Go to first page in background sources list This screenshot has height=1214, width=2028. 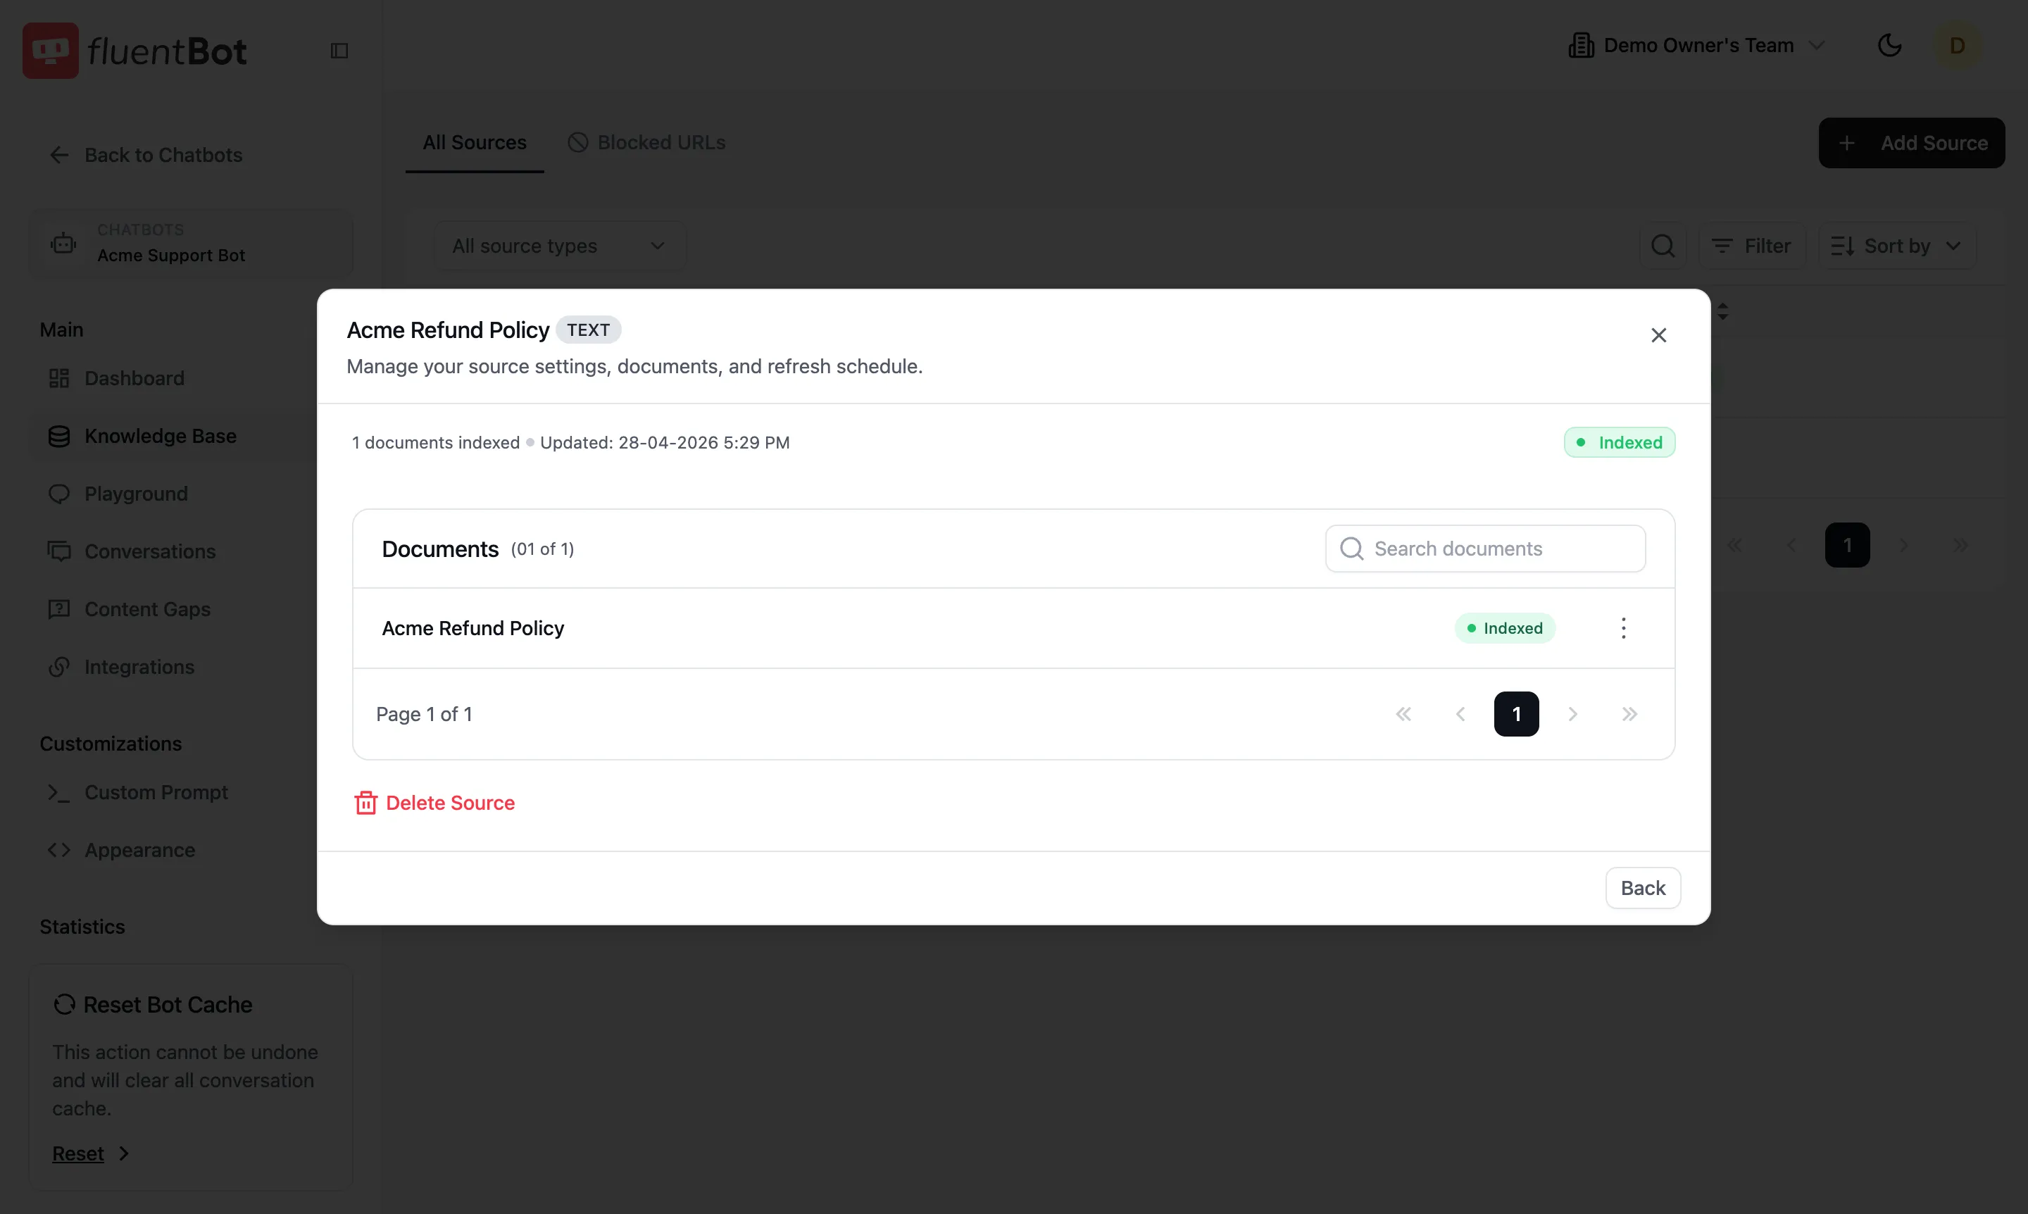click(x=1734, y=546)
